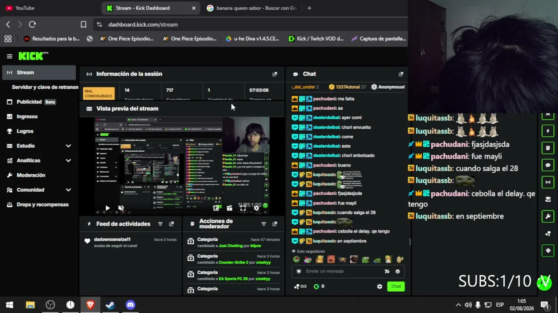
Task: Click the volume icon in system tray
Action: [468, 305]
